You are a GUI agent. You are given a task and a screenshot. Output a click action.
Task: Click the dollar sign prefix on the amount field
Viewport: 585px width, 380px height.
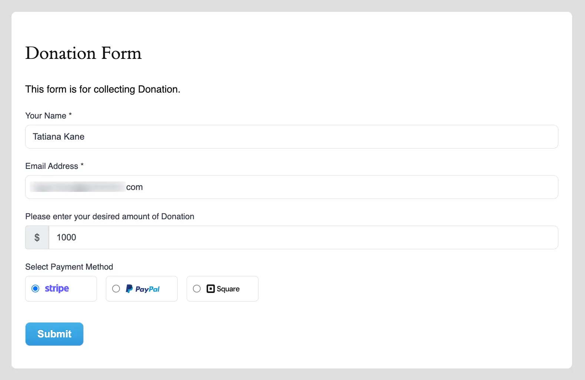37,237
